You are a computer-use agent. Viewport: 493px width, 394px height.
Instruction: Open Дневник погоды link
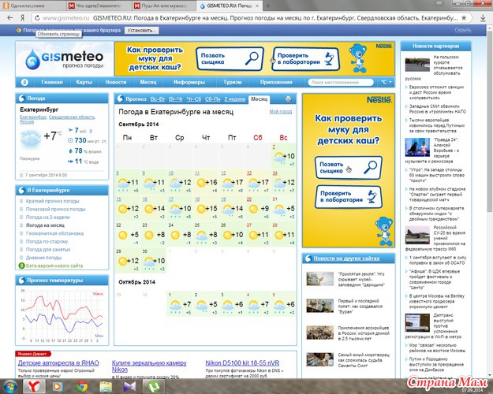point(43,258)
